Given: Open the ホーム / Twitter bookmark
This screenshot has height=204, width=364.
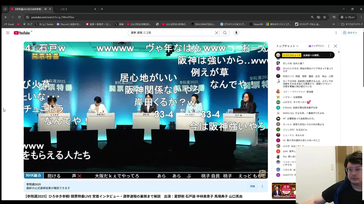Looking at the screenshot, I should point(44,24).
